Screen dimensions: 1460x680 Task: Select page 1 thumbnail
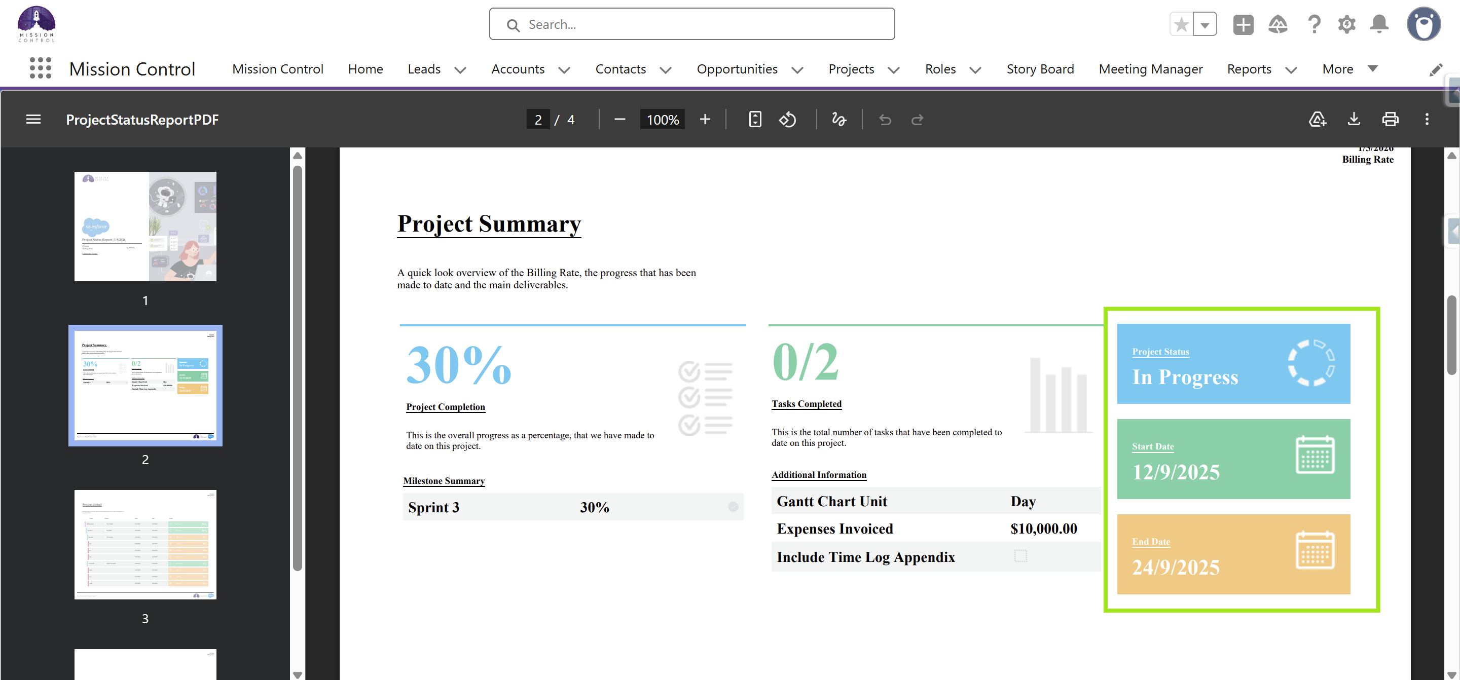point(145,226)
